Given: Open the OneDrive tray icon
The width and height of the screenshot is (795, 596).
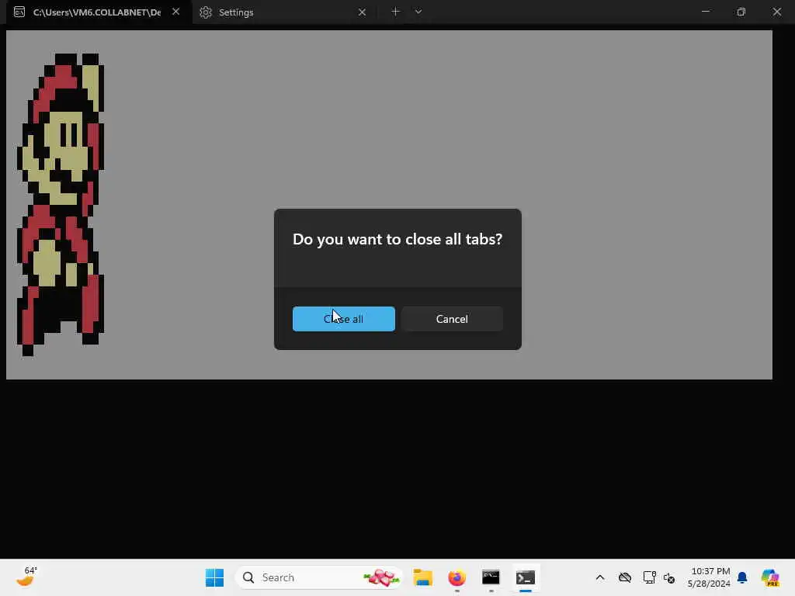Looking at the screenshot, I should tap(625, 577).
